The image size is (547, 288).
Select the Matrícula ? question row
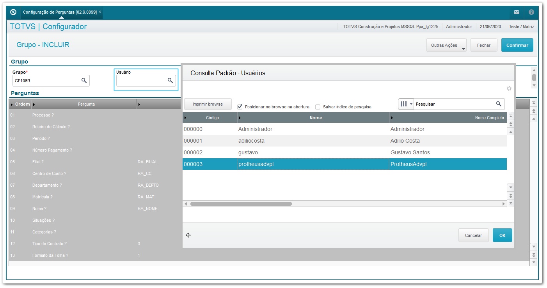pos(95,197)
